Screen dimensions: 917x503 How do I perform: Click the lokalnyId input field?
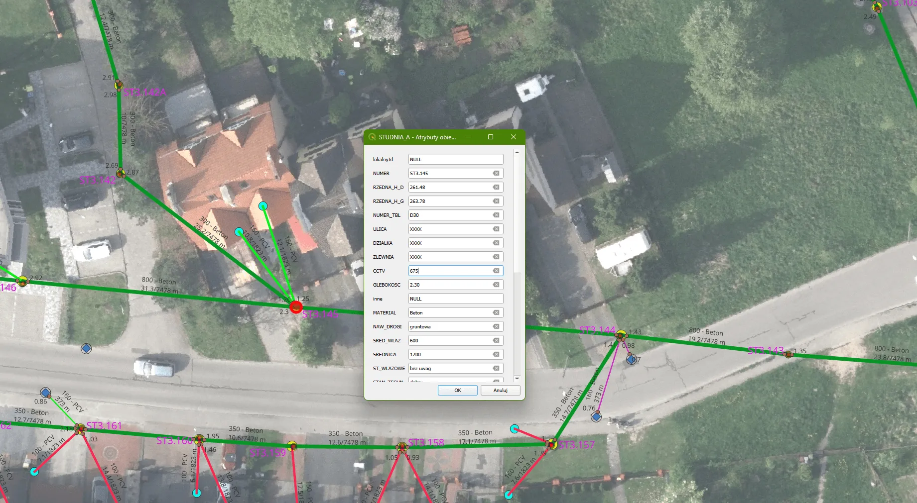tap(456, 159)
